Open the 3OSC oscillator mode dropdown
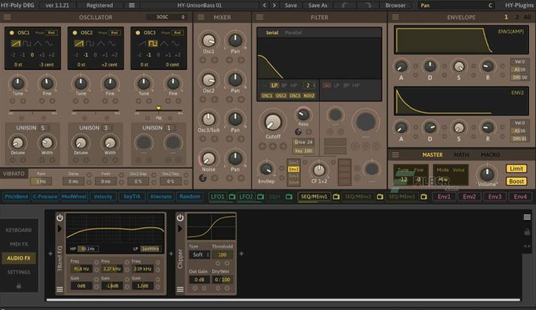The width and height of the screenshot is (536, 310). pos(166,17)
